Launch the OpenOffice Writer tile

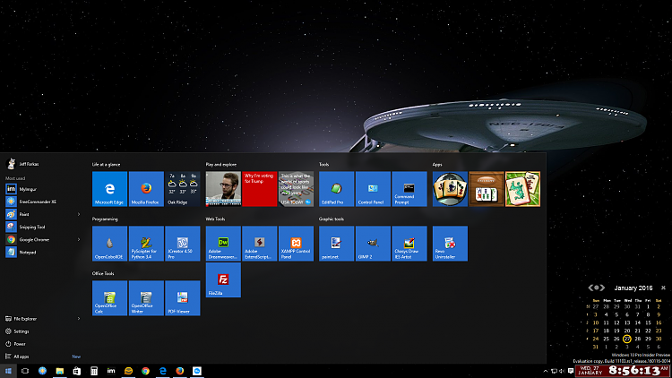point(146,298)
